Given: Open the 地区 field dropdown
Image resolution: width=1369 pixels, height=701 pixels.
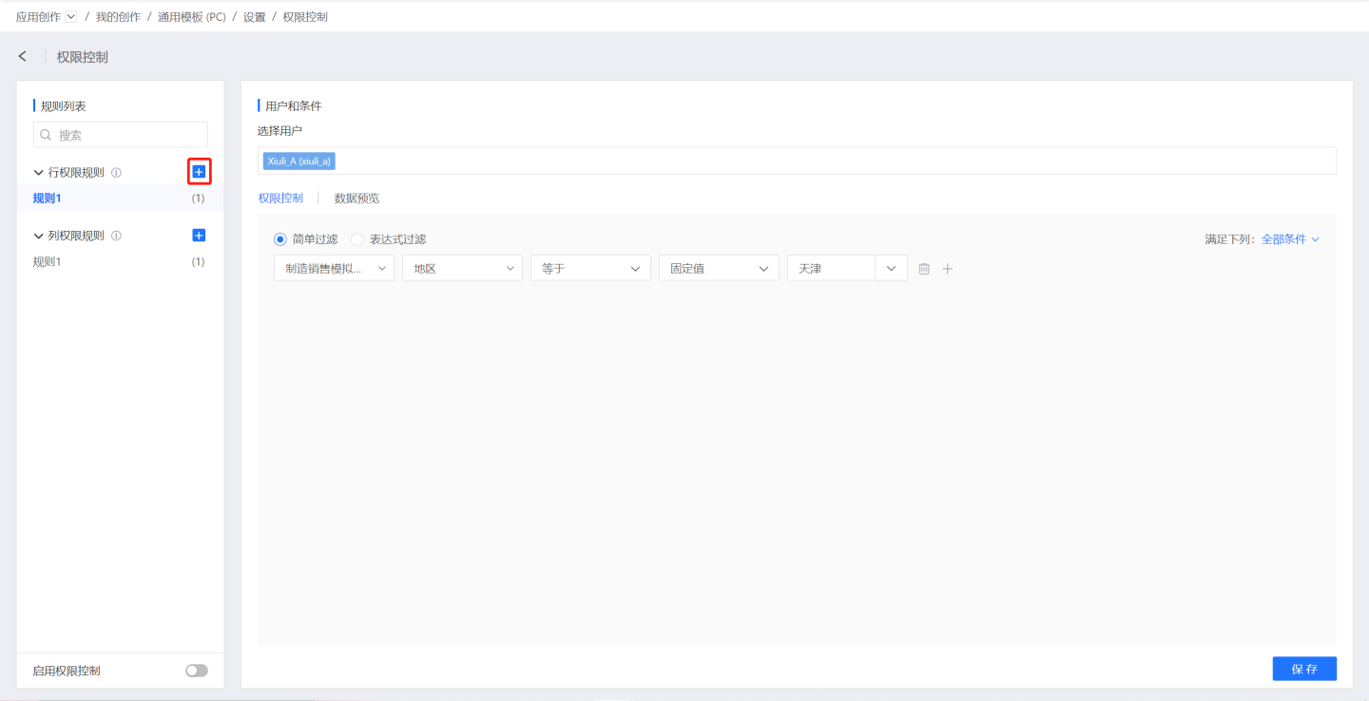Looking at the screenshot, I should (462, 269).
